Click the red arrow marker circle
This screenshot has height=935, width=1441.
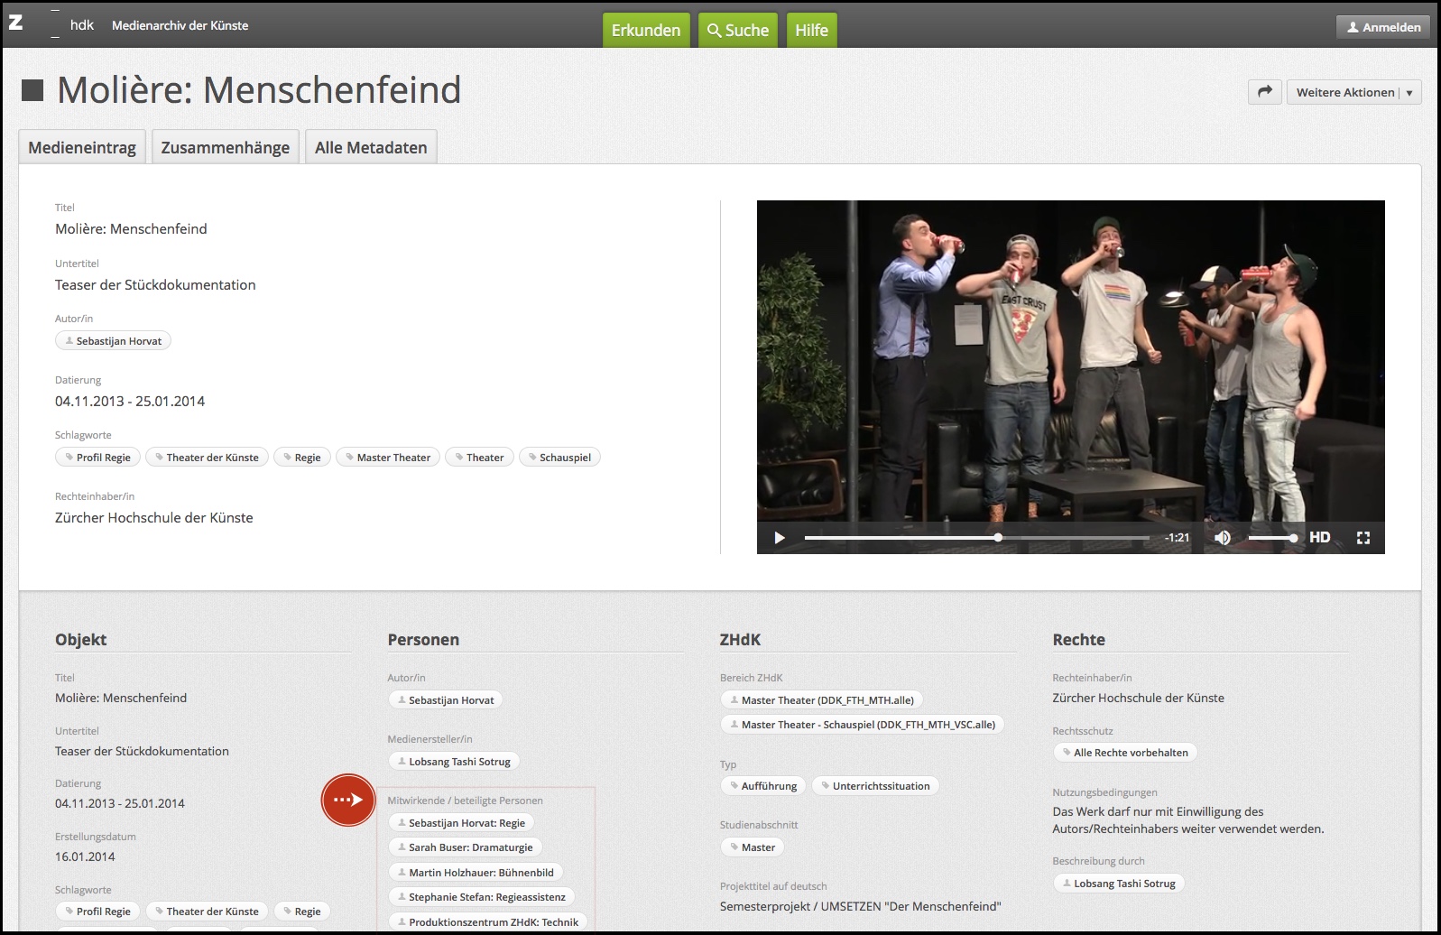[x=348, y=800]
